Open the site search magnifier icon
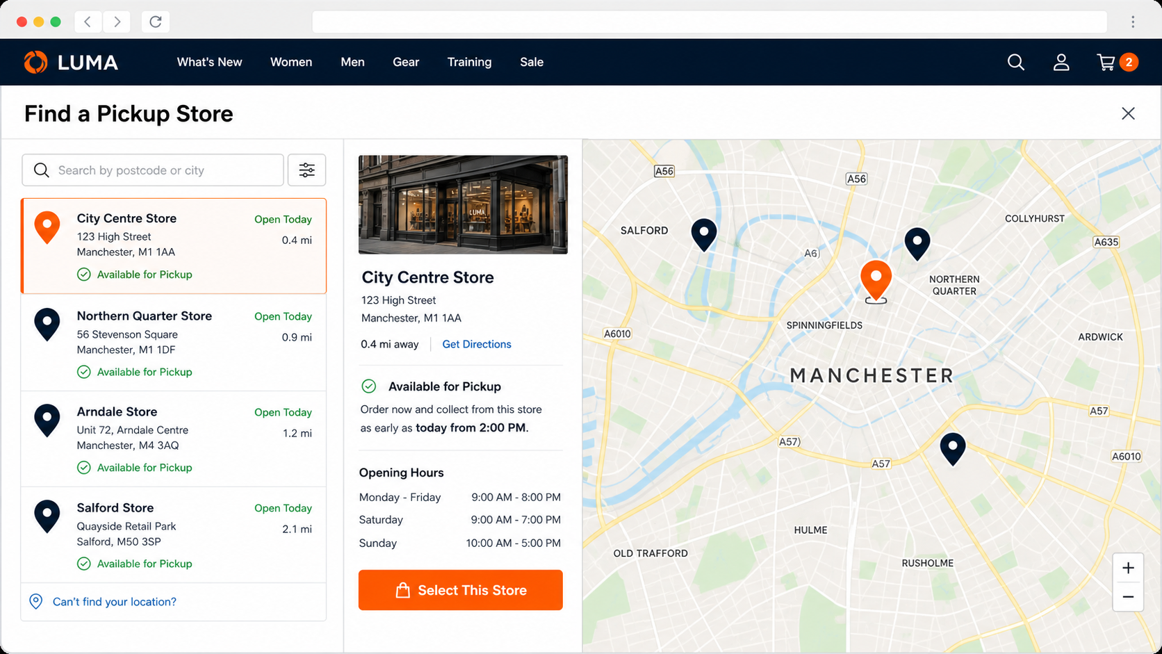Screen dimensions: 1162x654 [x=1016, y=63]
